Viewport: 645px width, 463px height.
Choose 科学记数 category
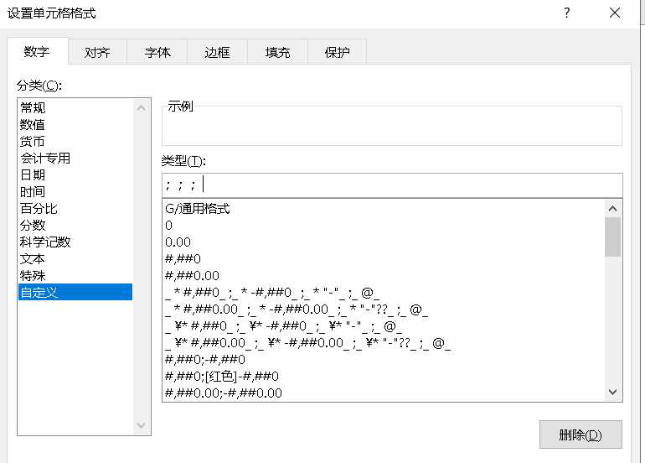click(x=75, y=242)
